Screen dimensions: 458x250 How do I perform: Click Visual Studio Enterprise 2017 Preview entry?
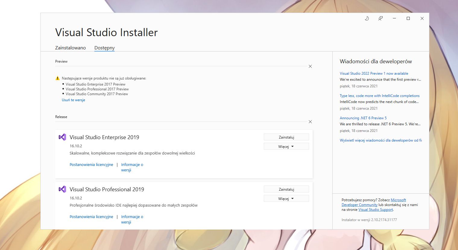coord(96,84)
